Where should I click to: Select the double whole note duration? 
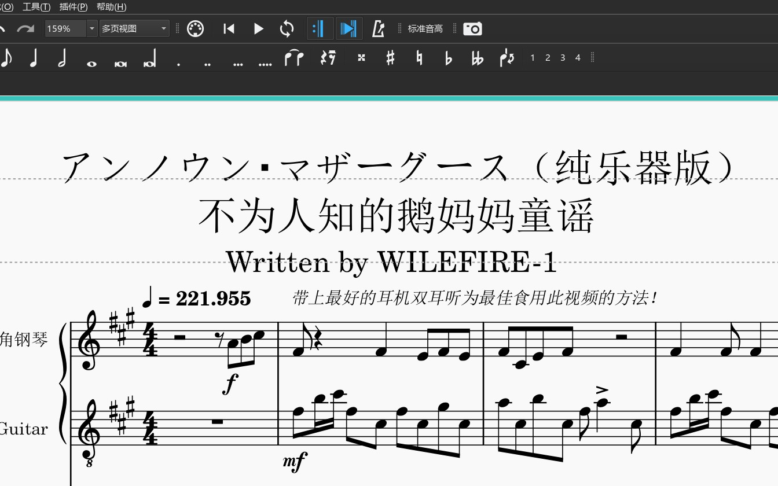coord(120,64)
